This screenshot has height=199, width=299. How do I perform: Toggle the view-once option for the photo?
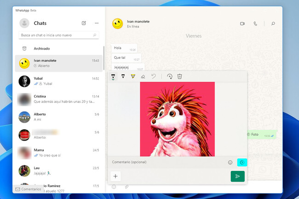pyautogui.click(x=242, y=162)
